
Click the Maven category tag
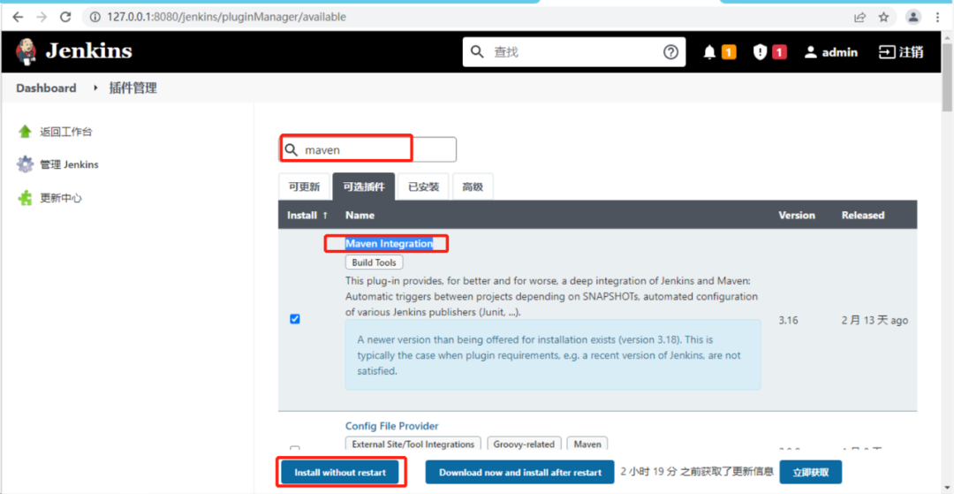pos(587,445)
